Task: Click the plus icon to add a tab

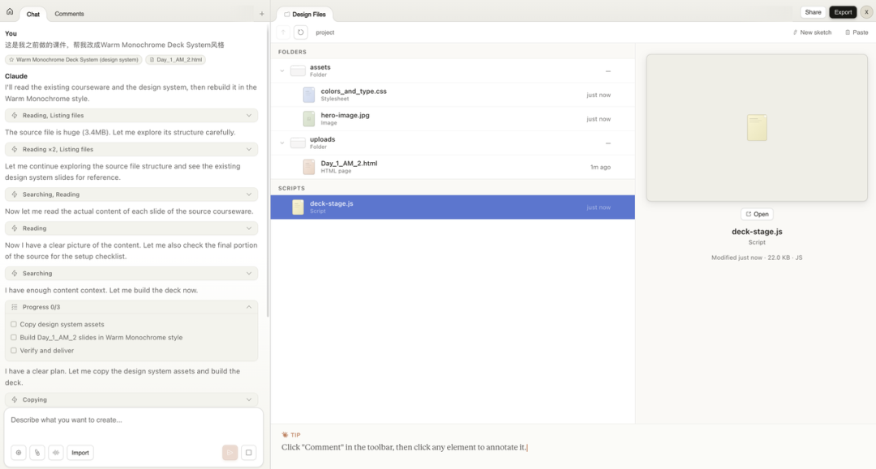Action: (261, 14)
